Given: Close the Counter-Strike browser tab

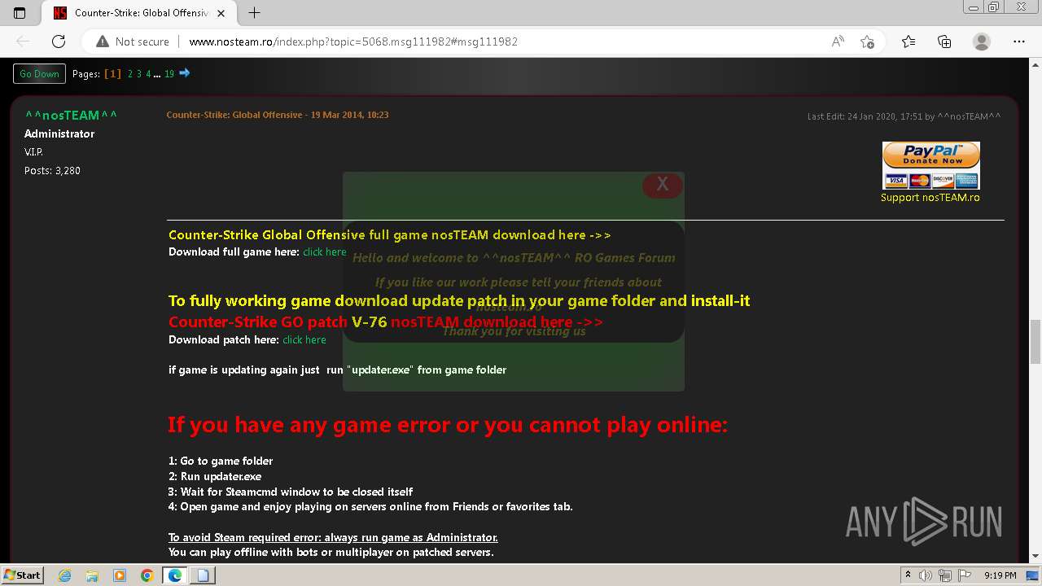Looking at the screenshot, I should coord(221,13).
